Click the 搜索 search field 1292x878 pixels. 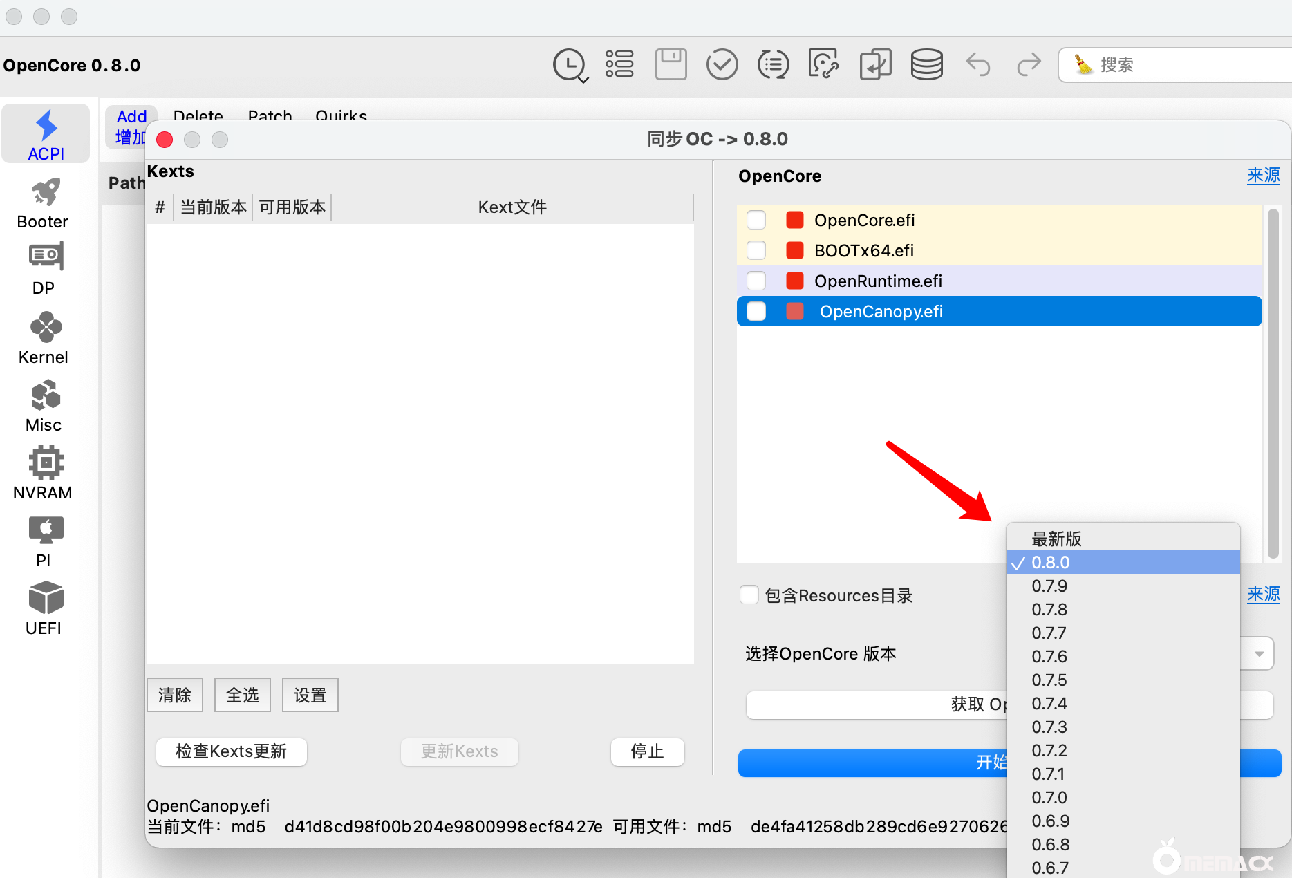(x=1175, y=65)
